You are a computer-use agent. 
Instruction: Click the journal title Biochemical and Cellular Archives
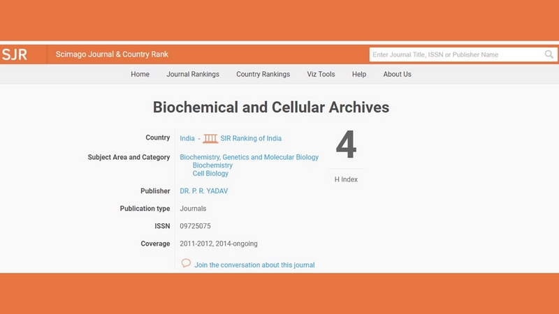pyautogui.click(x=271, y=107)
